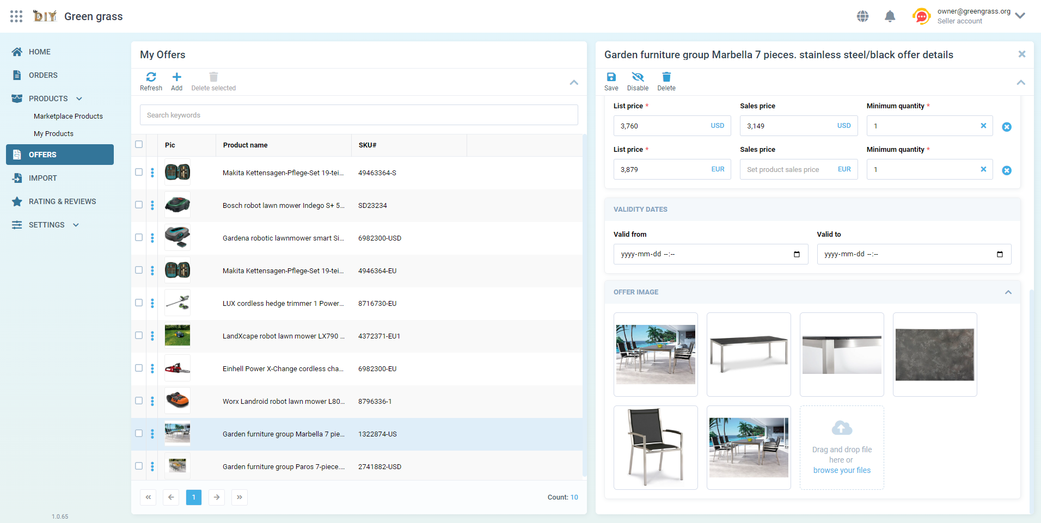1041x523 pixels.
Task: Go to previous page of offers
Action: pos(171,497)
